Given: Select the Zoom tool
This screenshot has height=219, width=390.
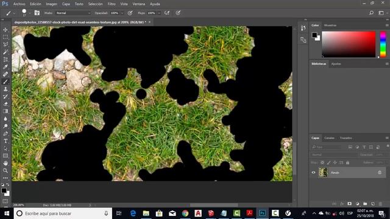Looking at the screenshot, I should click(5, 170).
